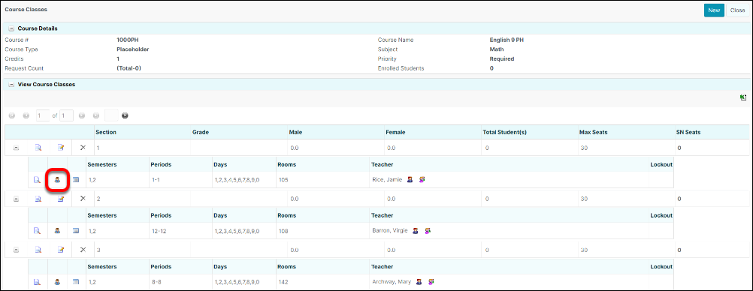Collapse section 1 row details
Viewport: 753px width, 291px height.
point(16,148)
